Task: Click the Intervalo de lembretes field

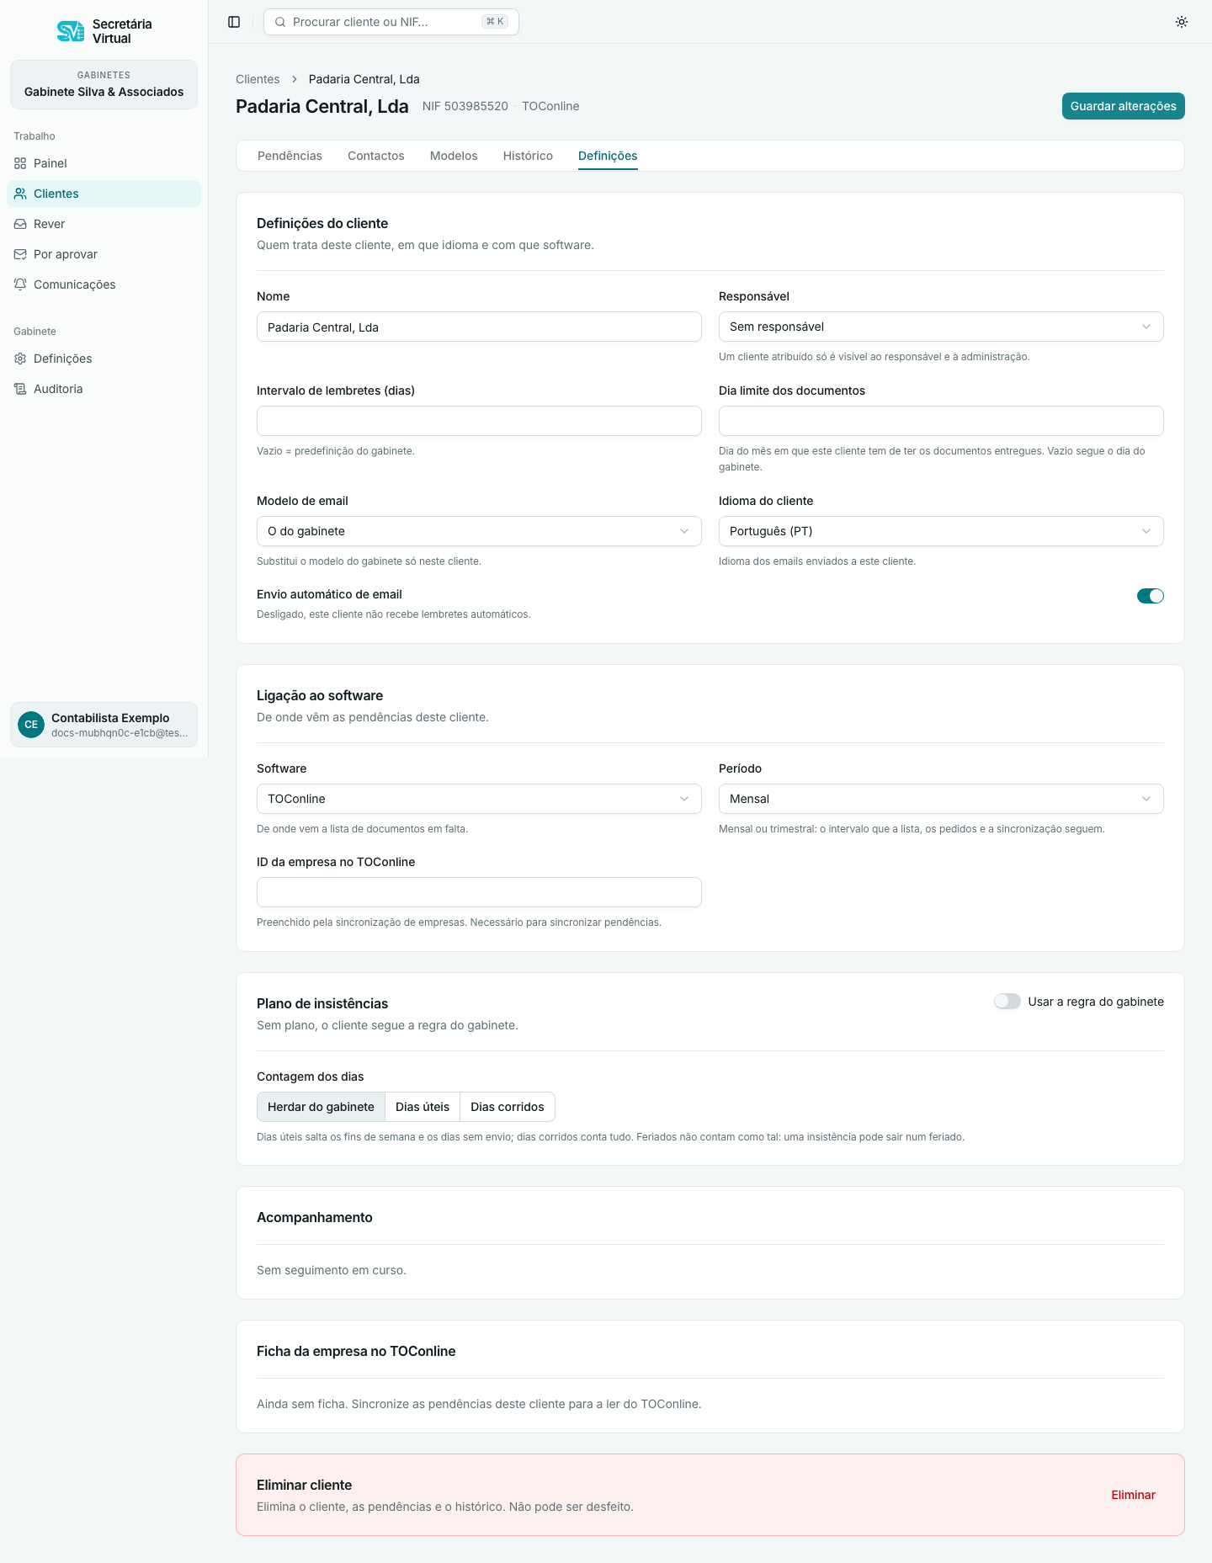Action: click(479, 421)
